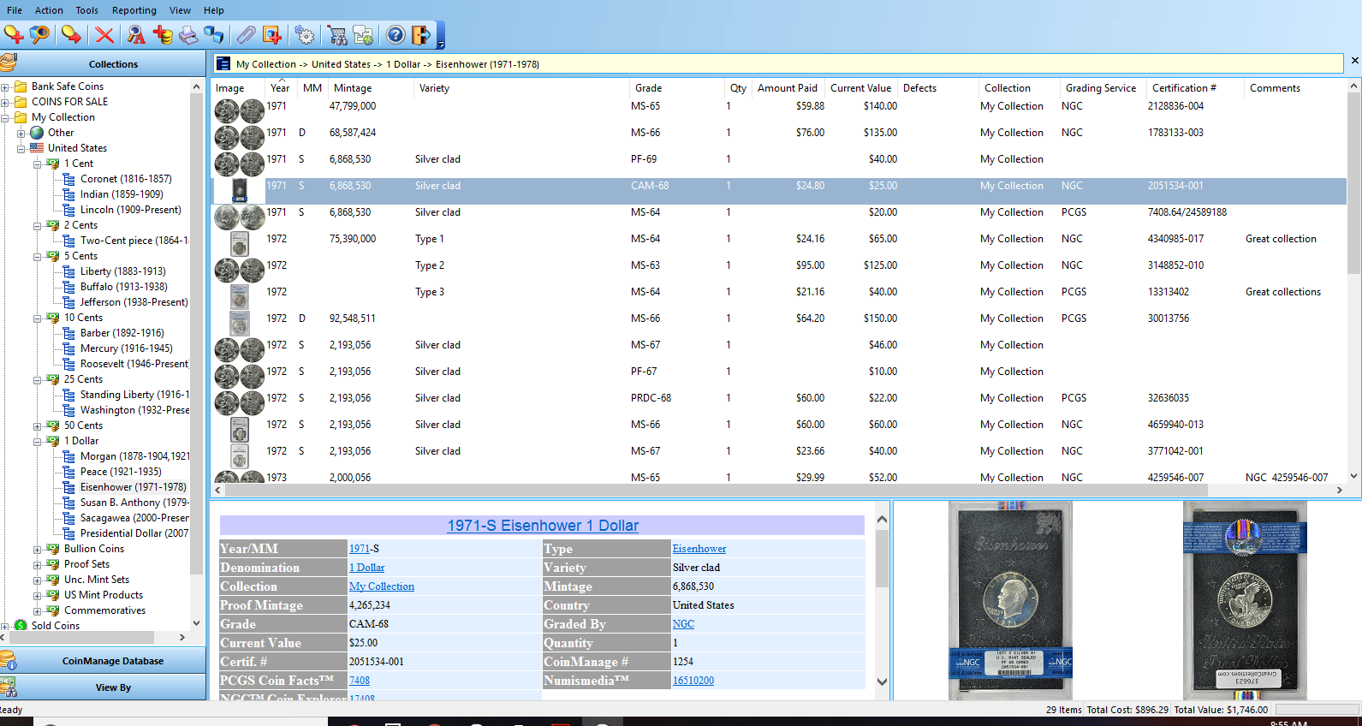The width and height of the screenshot is (1362, 726).
Task: Sort list by Mintage column header
Action: coord(372,88)
